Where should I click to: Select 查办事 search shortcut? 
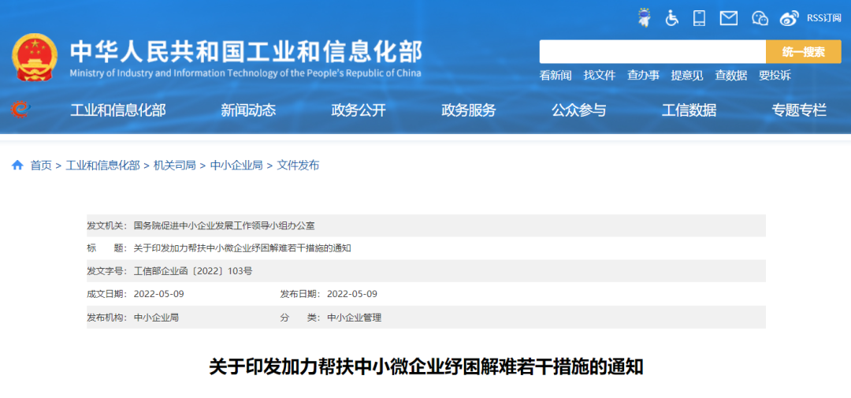[643, 76]
